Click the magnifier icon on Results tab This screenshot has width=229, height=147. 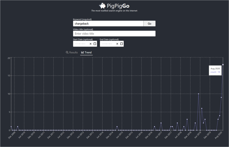67,52
